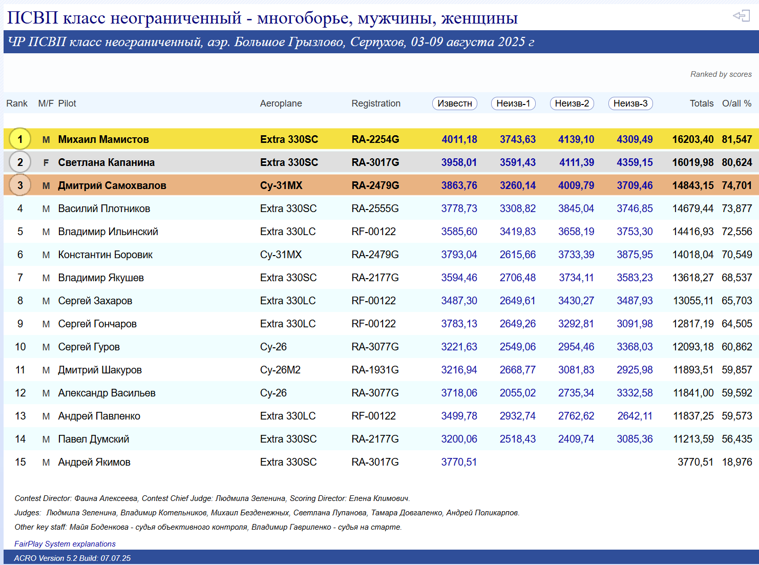This screenshot has height=565, width=759.
Task: Click the gold rank 1 badge
Action: coord(20,139)
